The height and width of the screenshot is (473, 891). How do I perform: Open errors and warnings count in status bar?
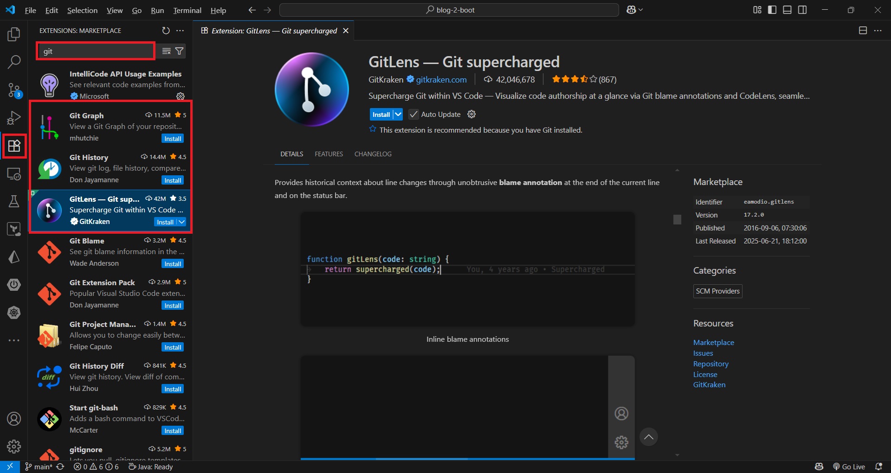click(x=96, y=467)
